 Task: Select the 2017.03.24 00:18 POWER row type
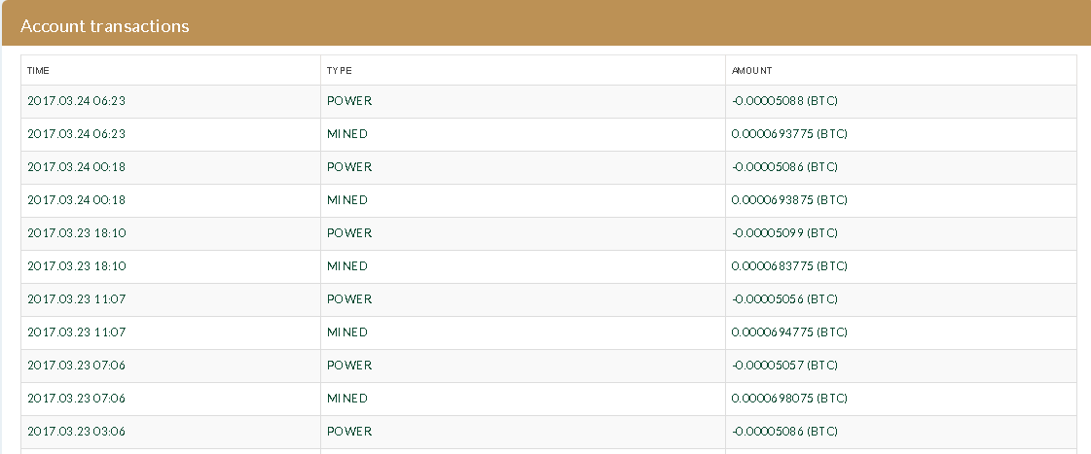click(349, 167)
